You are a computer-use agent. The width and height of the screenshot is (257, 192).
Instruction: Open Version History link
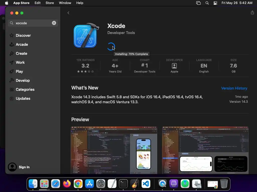[x=234, y=88]
